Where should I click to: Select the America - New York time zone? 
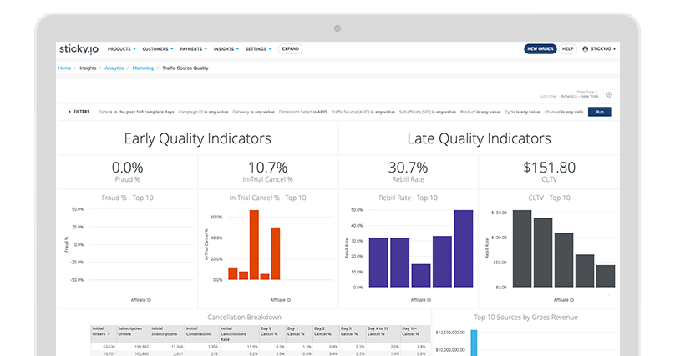pos(580,97)
